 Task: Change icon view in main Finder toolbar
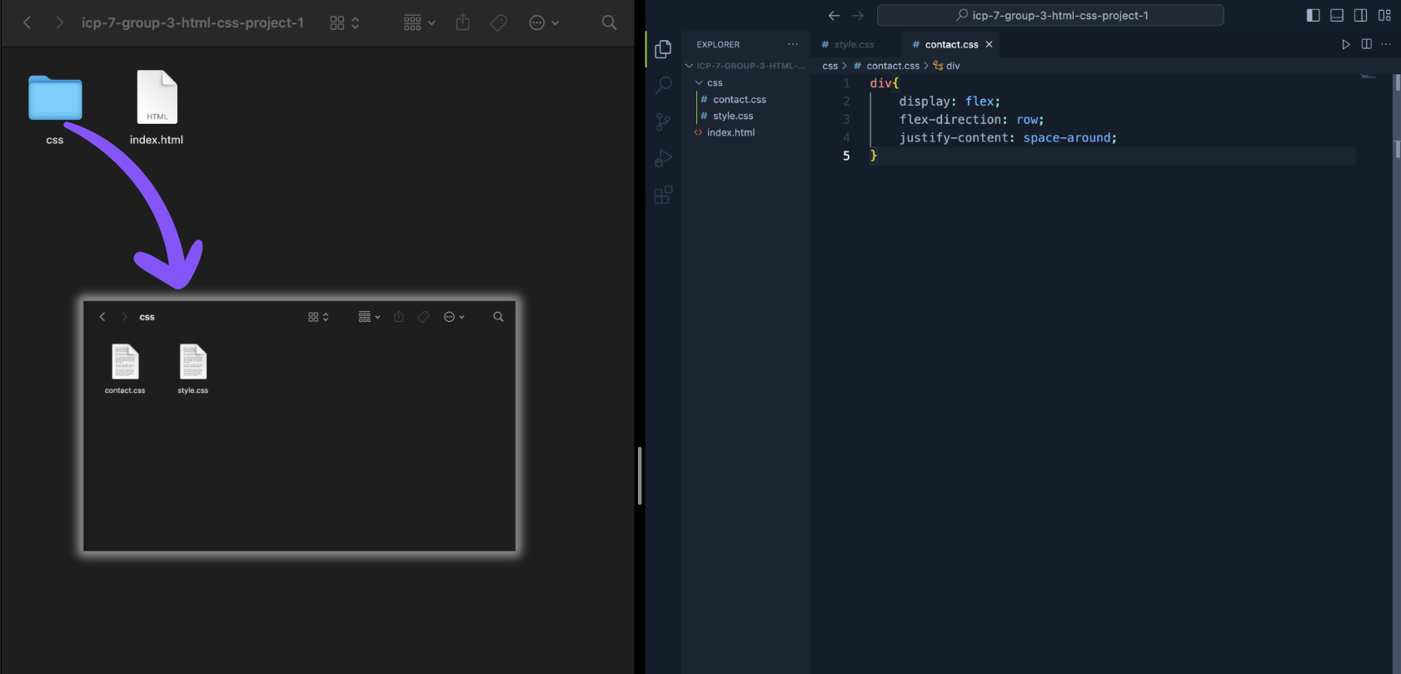pyautogui.click(x=344, y=22)
